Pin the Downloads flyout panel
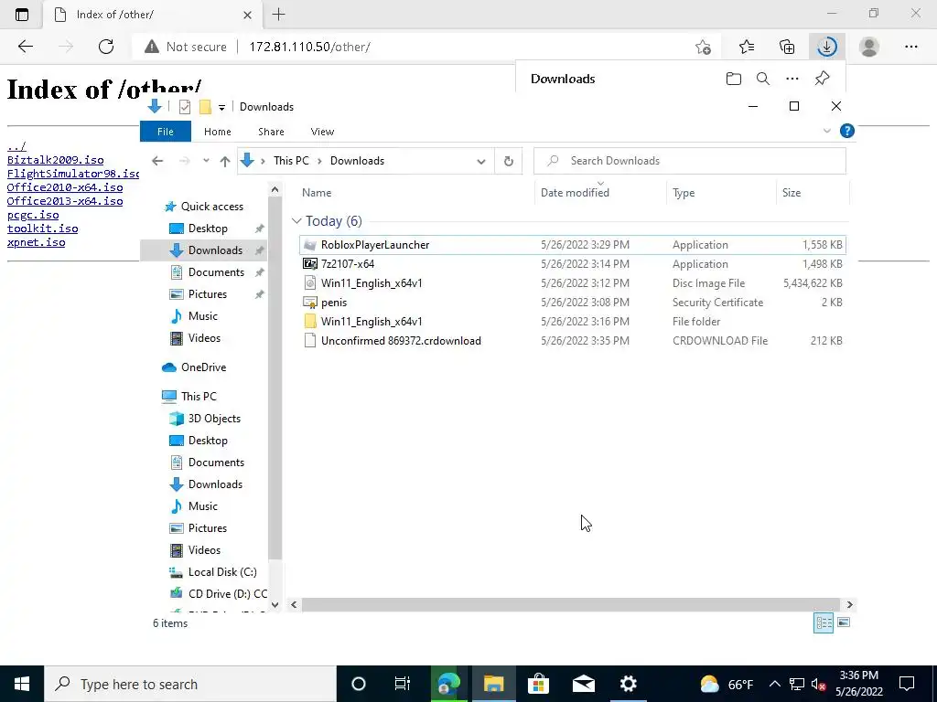Image resolution: width=937 pixels, height=702 pixels. (823, 79)
